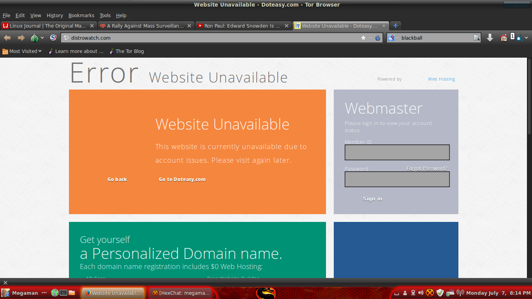Image resolution: width=532 pixels, height=299 pixels.
Task: Switch to Ron Paul Edward Snowden tab
Action: tap(243, 26)
